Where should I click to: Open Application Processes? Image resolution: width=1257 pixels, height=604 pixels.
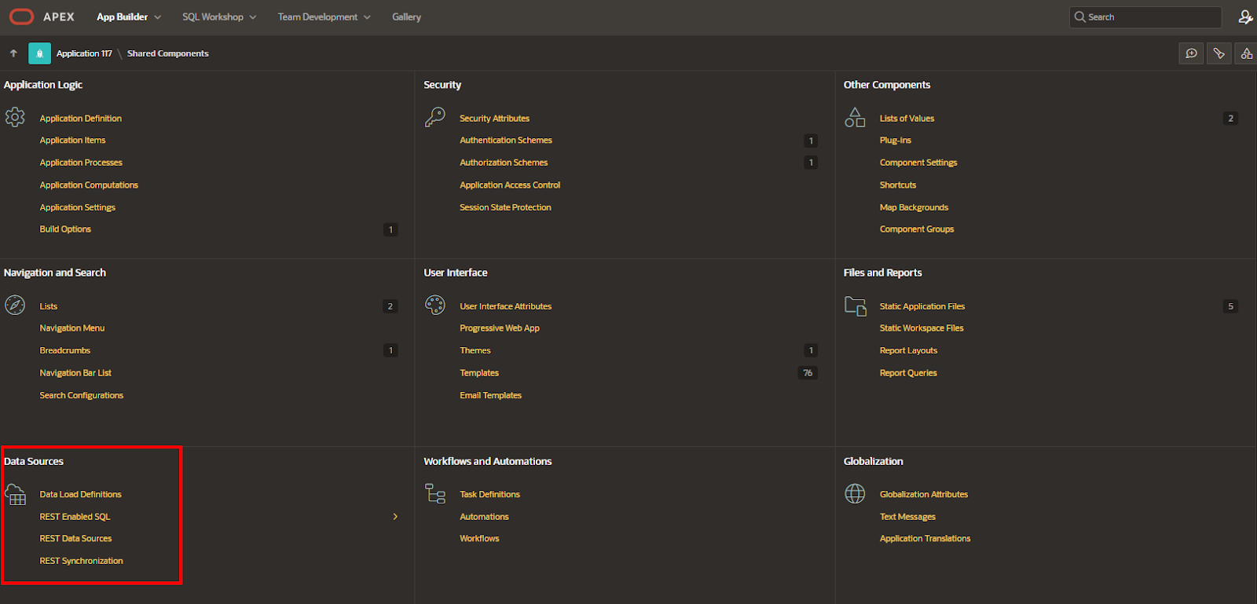click(81, 163)
